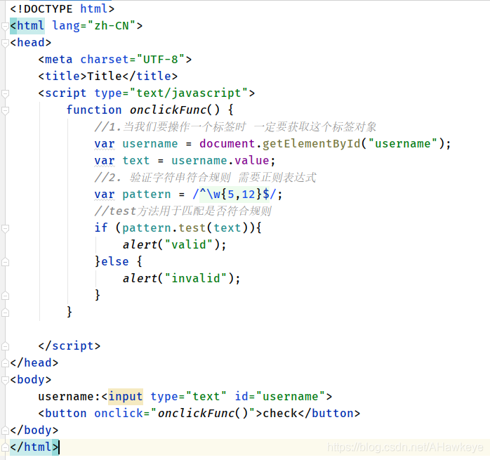Click the if keyword

101,228
